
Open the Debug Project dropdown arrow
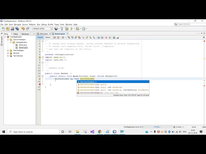(80, 29)
